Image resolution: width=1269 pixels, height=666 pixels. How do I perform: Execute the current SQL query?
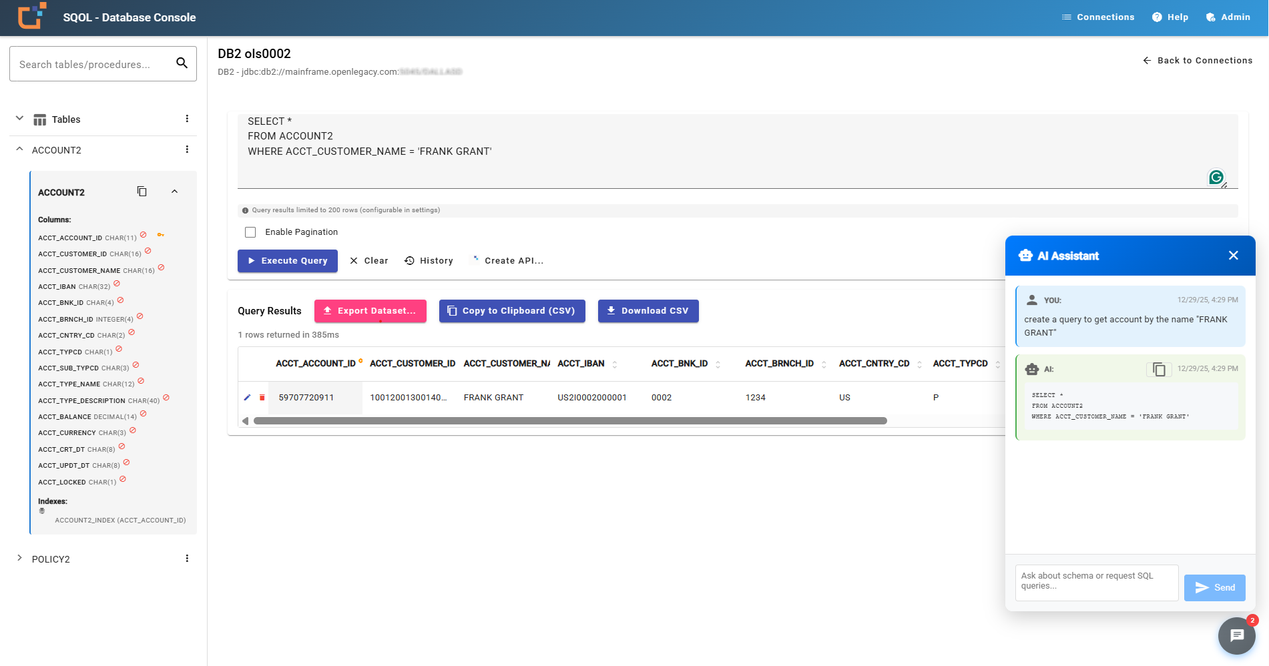(x=287, y=260)
